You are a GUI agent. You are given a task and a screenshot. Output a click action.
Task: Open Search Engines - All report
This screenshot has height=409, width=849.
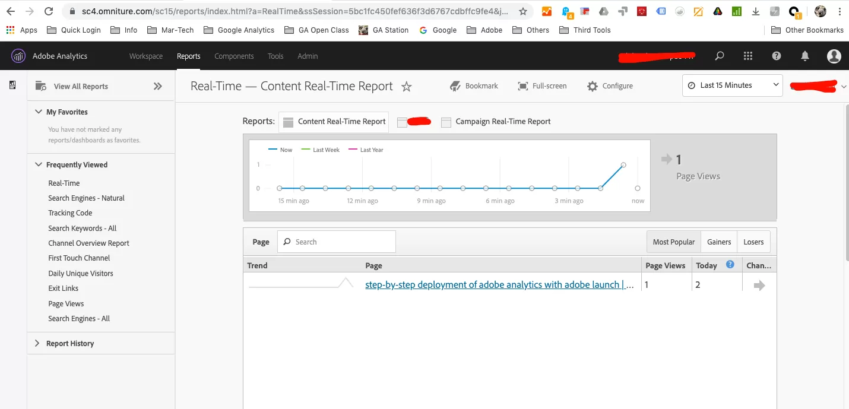tap(79, 319)
